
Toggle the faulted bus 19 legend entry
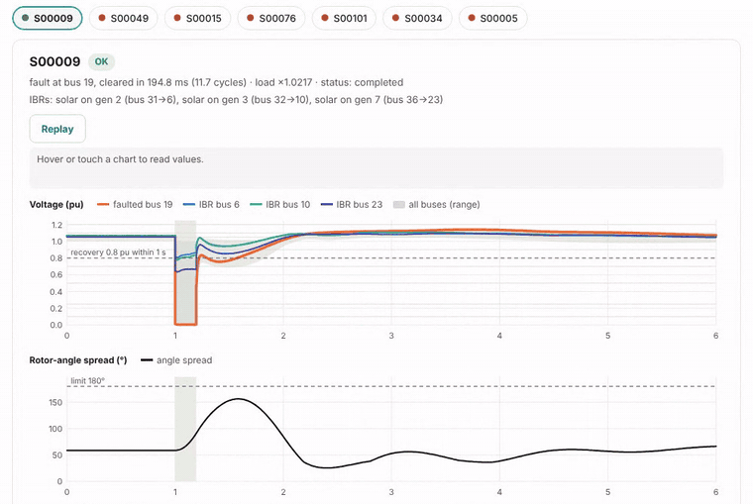click(x=135, y=205)
